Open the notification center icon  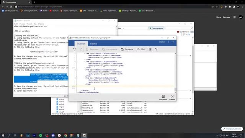(241, 135)
